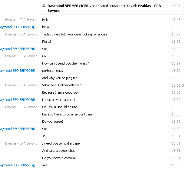Click Raymond sender name beside 'perfect money'
Viewport: 185px width, 170px height.
[x=19, y=71]
